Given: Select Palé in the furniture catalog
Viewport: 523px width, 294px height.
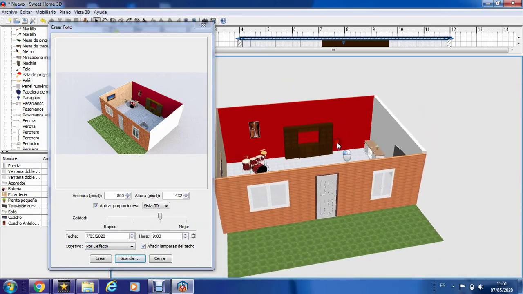Looking at the screenshot, I should tap(26, 80).
